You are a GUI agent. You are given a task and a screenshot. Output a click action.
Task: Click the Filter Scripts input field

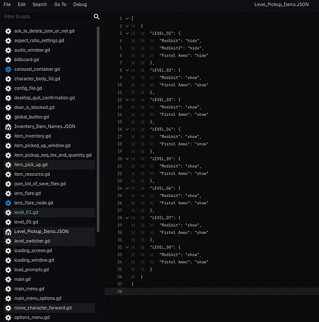[47, 17]
